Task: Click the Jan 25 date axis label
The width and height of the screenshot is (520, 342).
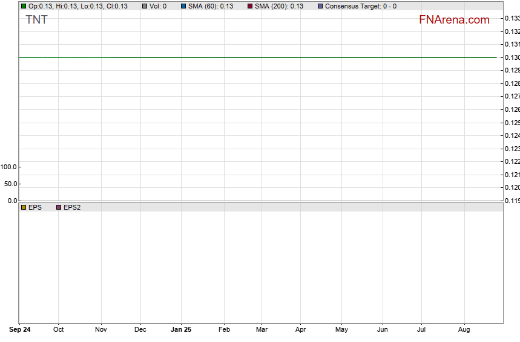Action: point(180,330)
